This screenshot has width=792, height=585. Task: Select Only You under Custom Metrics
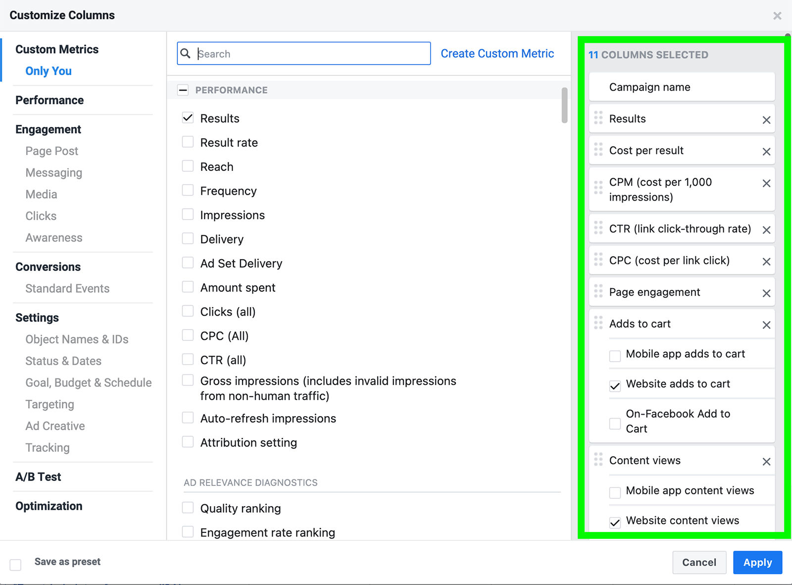click(49, 71)
